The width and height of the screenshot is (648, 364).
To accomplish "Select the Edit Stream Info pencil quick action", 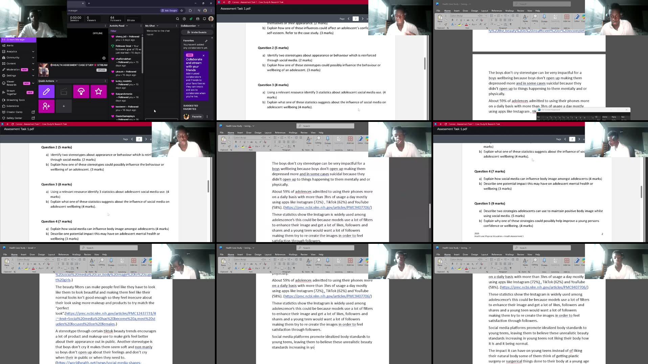I will coord(46,91).
